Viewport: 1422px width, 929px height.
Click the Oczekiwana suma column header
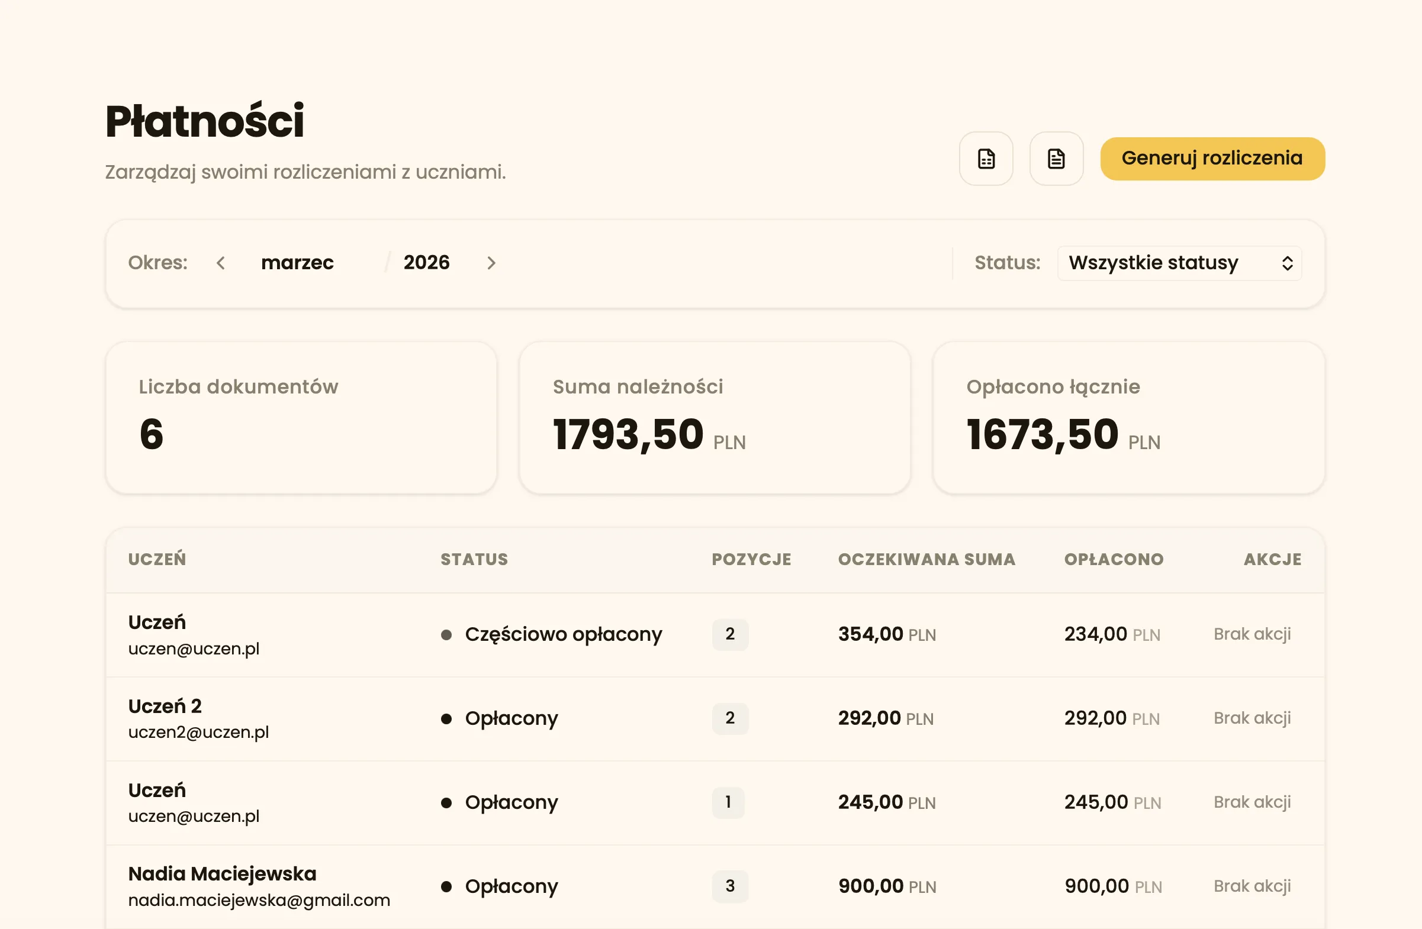pyautogui.click(x=926, y=559)
